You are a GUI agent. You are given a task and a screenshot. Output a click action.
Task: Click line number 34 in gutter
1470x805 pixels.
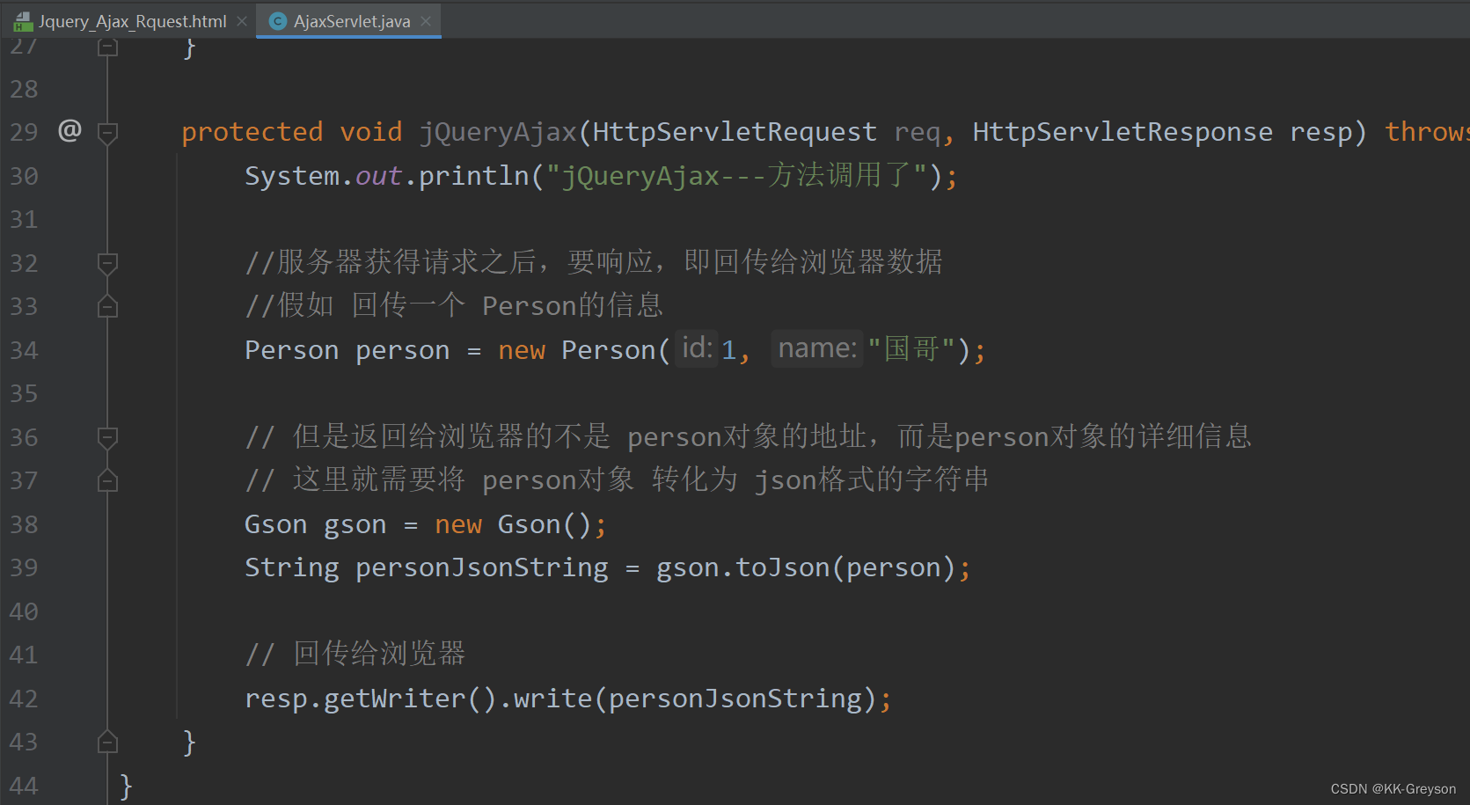click(x=24, y=350)
